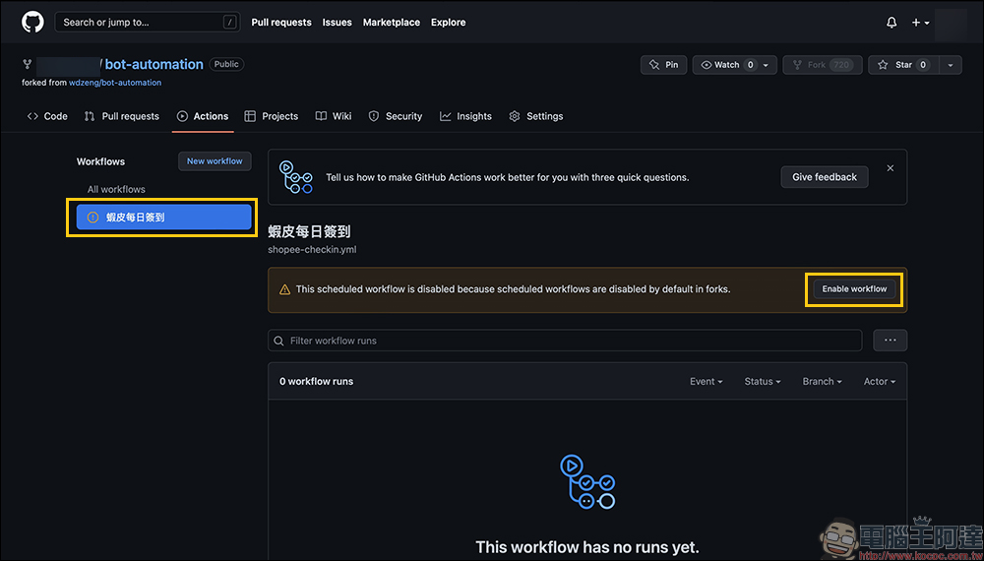Go to the Insights tab
The height and width of the screenshot is (561, 984).
pyautogui.click(x=465, y=116)
